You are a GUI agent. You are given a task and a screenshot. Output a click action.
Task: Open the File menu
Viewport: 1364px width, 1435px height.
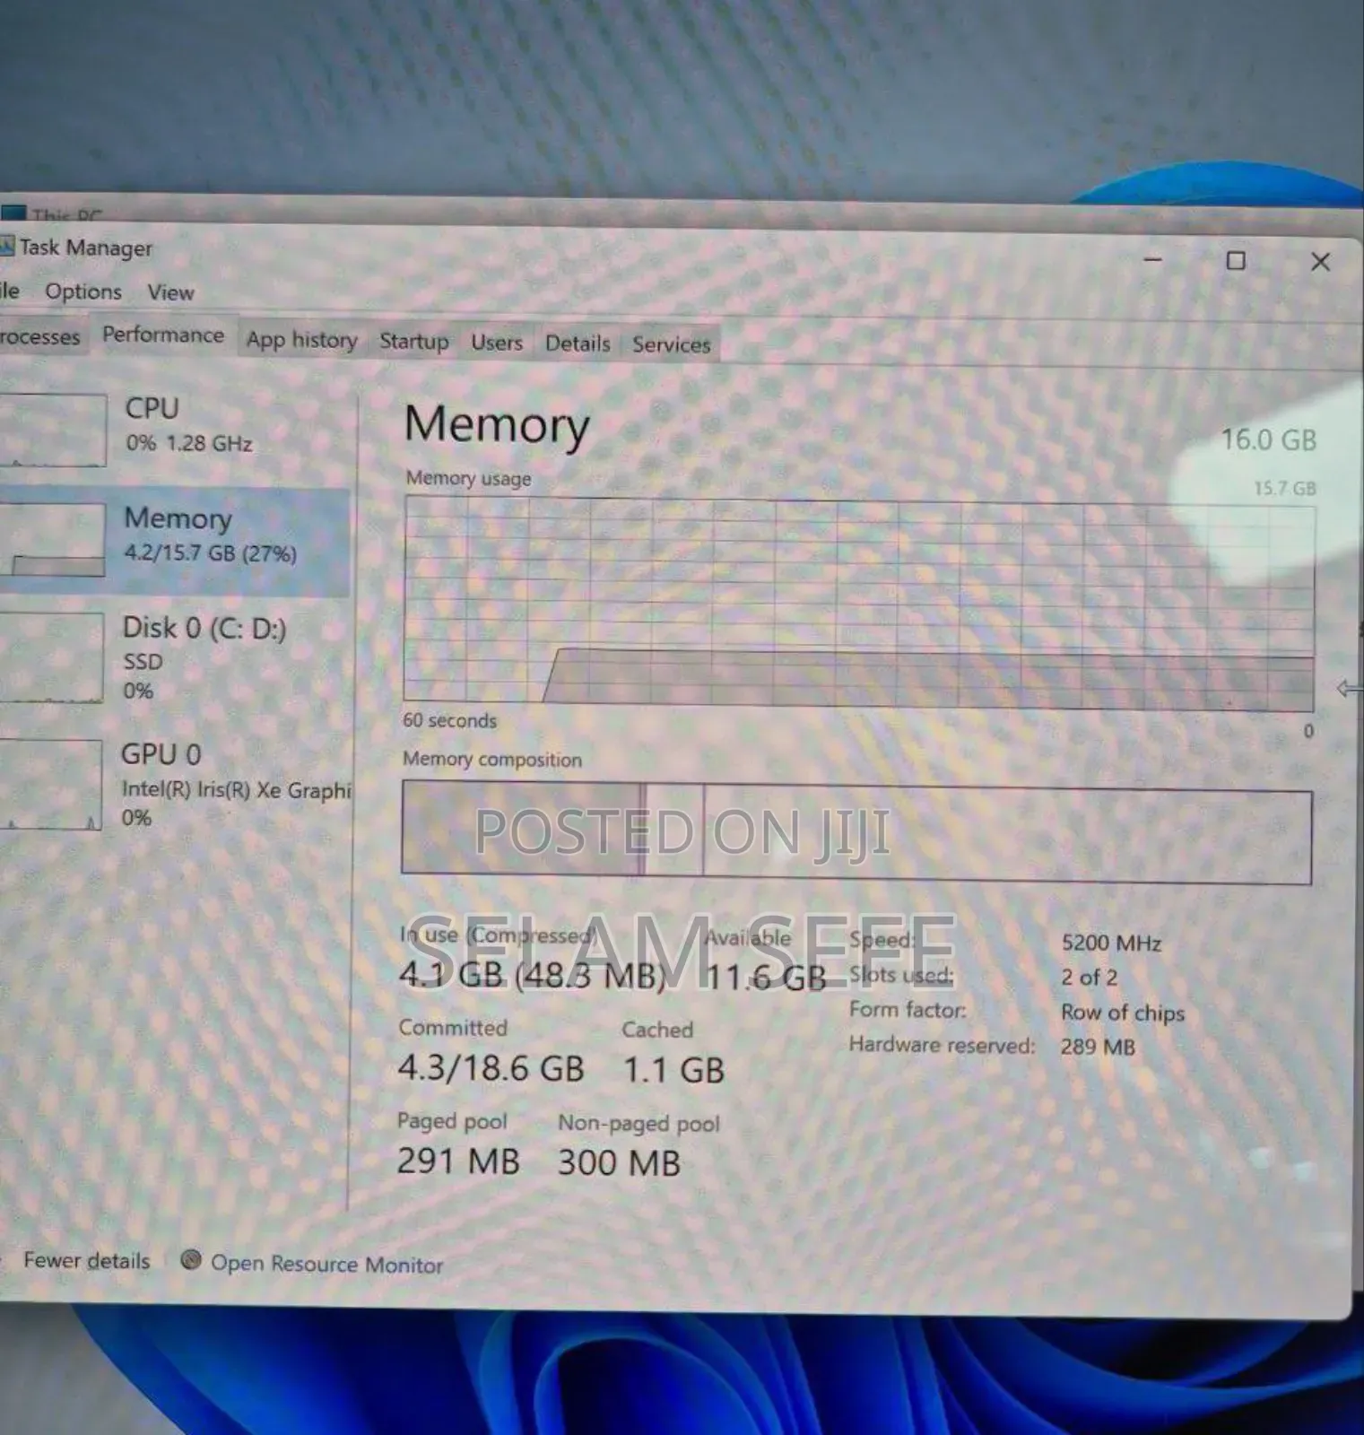[10, 291]
